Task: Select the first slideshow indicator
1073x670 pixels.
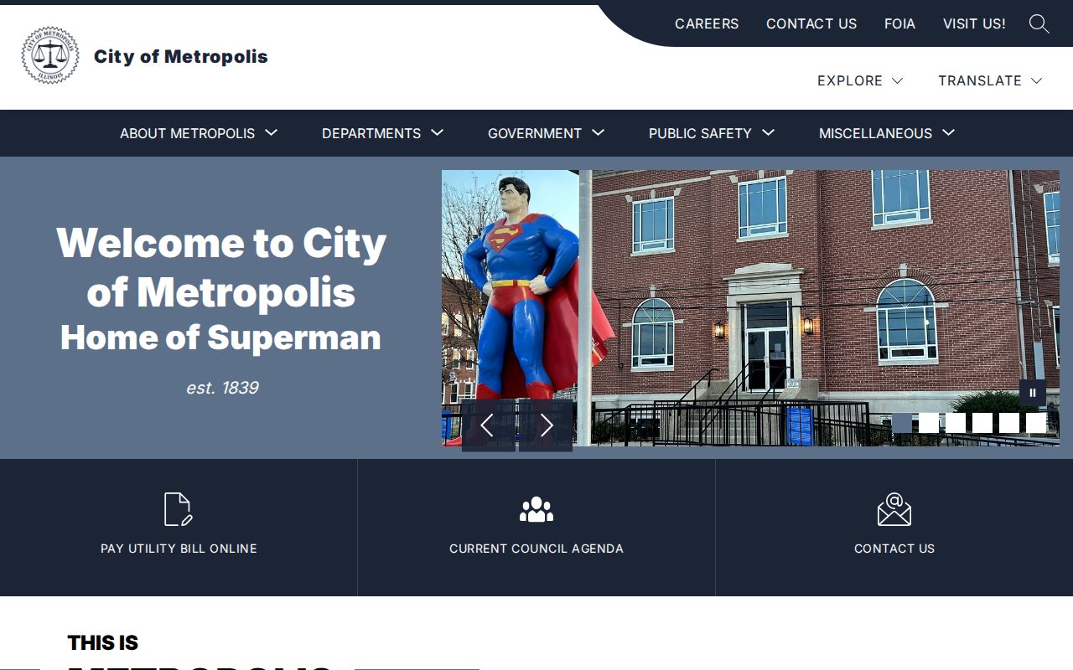Action: pos(902,423)
